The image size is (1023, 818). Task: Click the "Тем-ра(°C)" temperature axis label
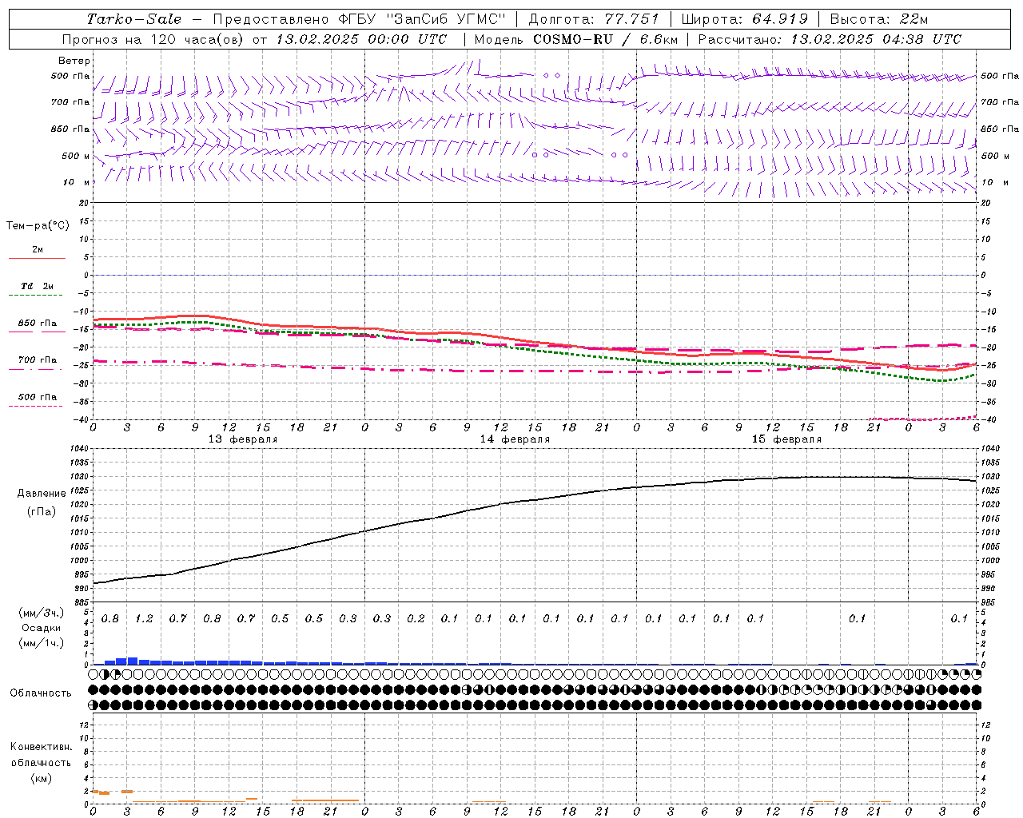[x=38, y=226]
